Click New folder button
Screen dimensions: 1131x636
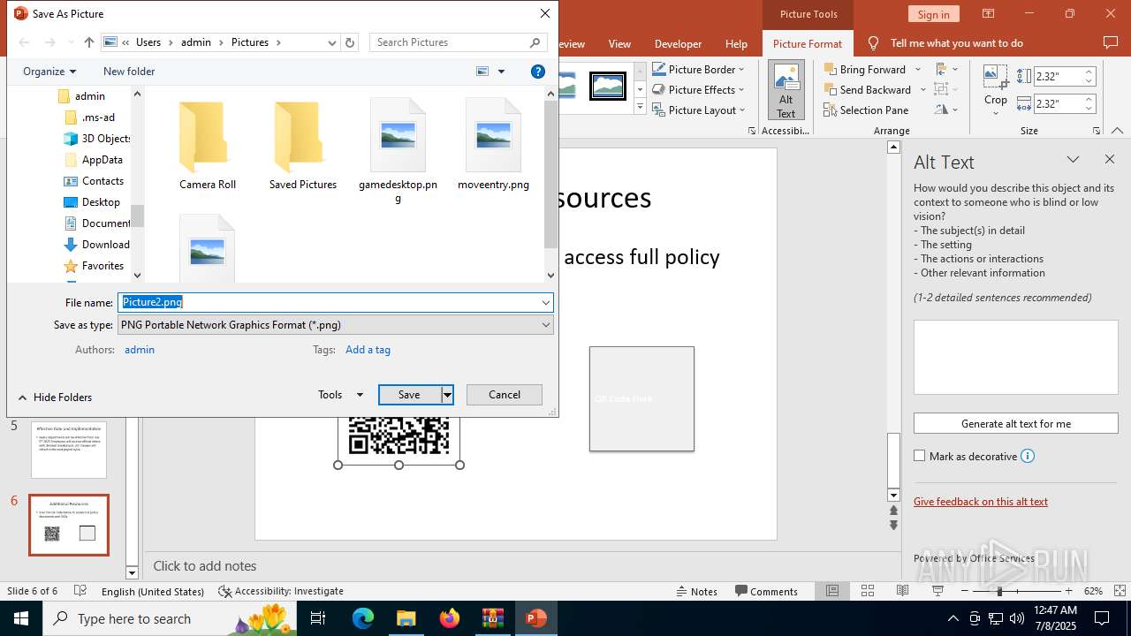(x=129, y=72)
